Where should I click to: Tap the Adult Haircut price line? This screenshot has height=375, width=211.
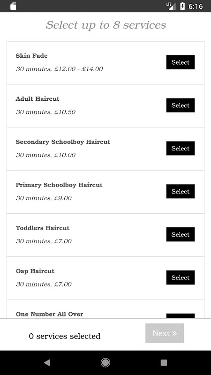click(45, 112)
